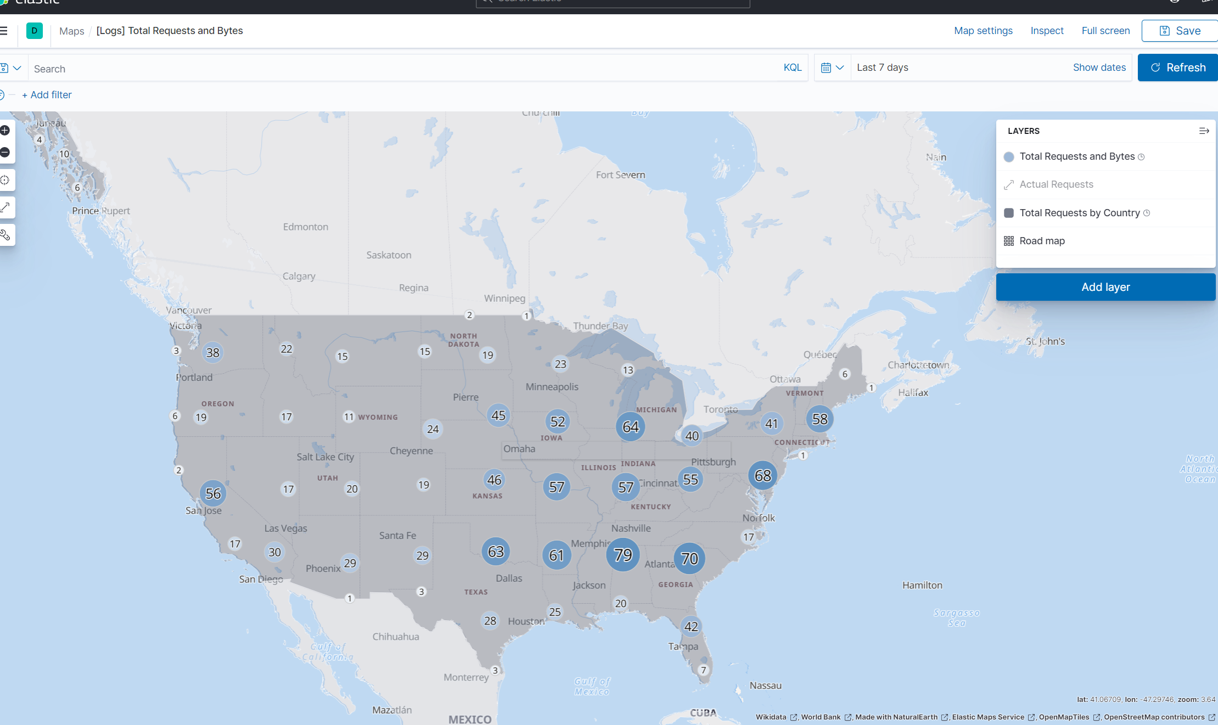Image resolution: width=1218 pixels, height=725 pixels.
Task: Switch query language via KQL
Action: [x=793, y=68]
